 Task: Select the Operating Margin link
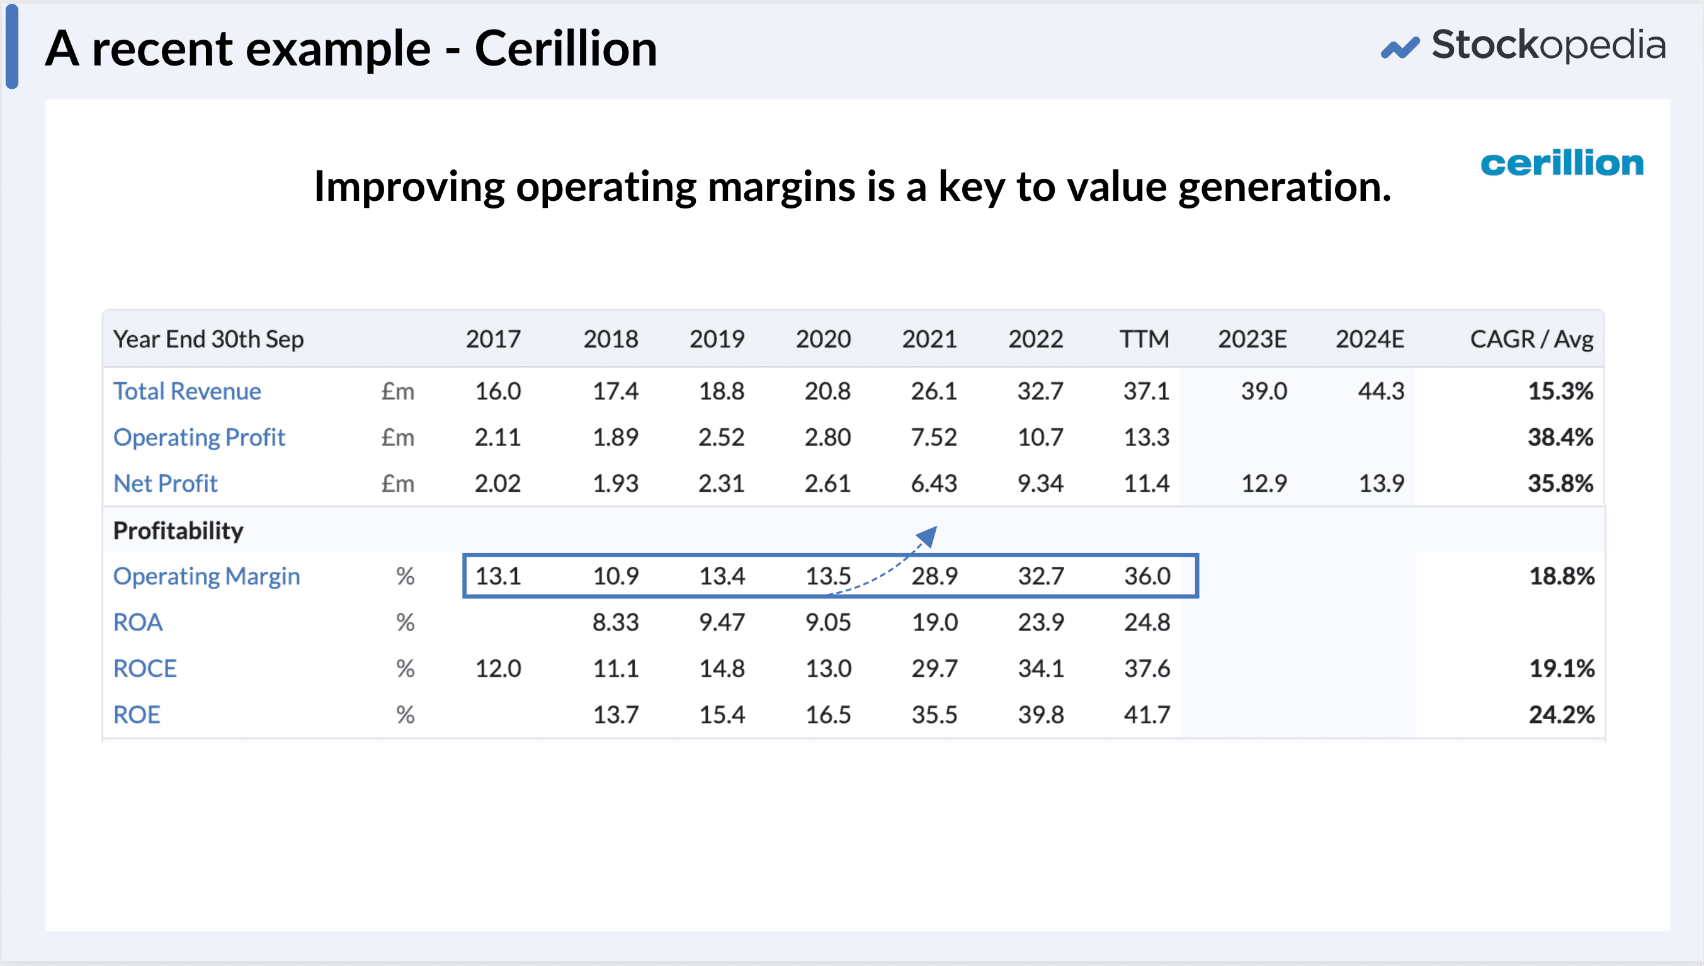click(x=207, y=577)
